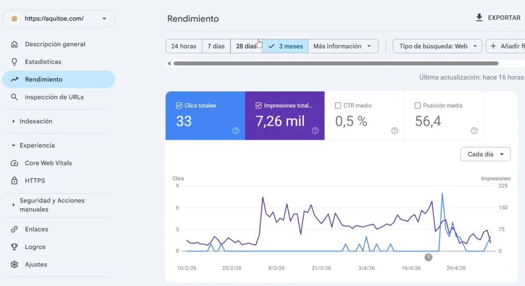
Task: Click the 0,5 % CTR value
Action: [x=351, y=121]
